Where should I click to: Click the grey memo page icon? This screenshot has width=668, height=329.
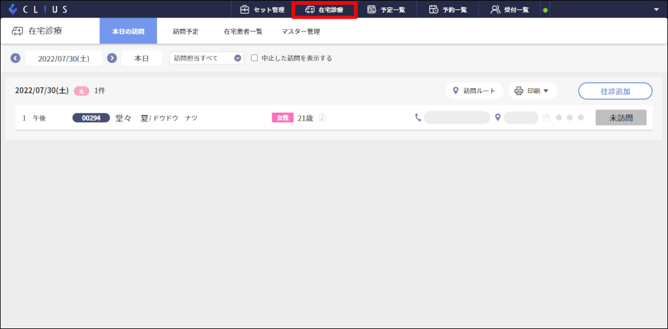click(x=547, y=118)
